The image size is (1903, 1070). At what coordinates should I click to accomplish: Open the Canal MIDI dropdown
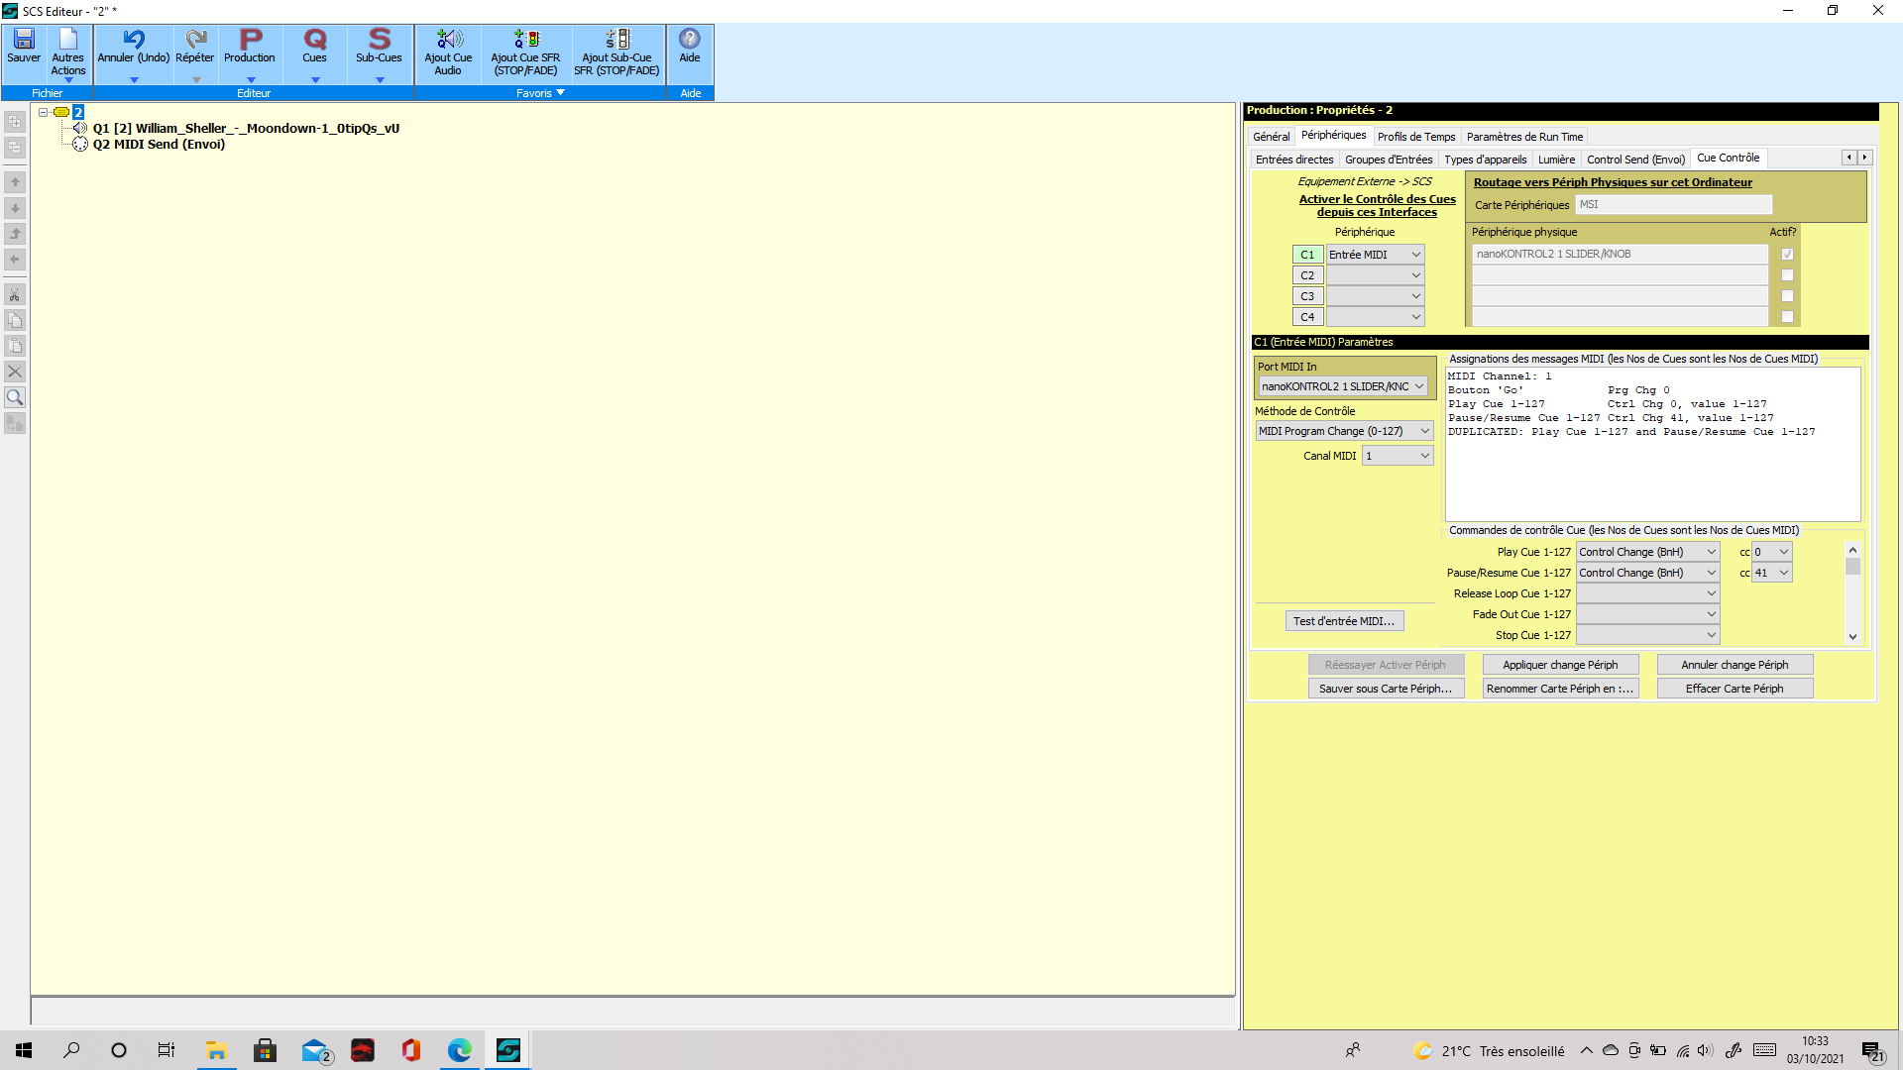pyautogui.click(x=1398, y=456)
